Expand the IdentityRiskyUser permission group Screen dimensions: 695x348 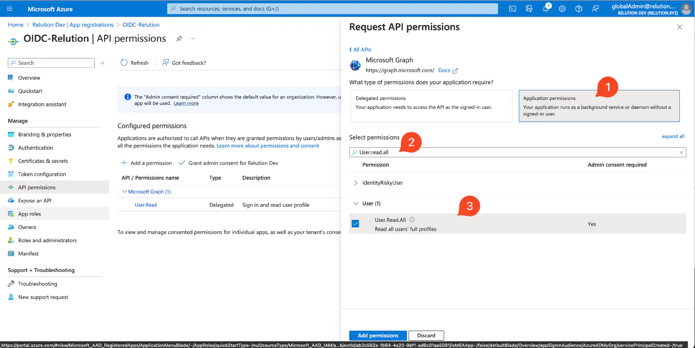coord(356,183)
